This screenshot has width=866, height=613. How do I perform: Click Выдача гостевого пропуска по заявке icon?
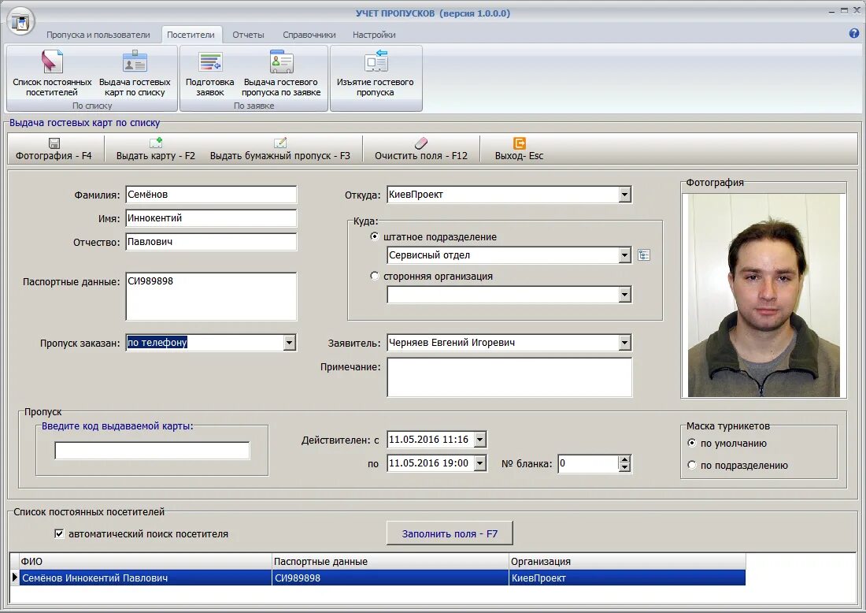click(x=281, y=73)
